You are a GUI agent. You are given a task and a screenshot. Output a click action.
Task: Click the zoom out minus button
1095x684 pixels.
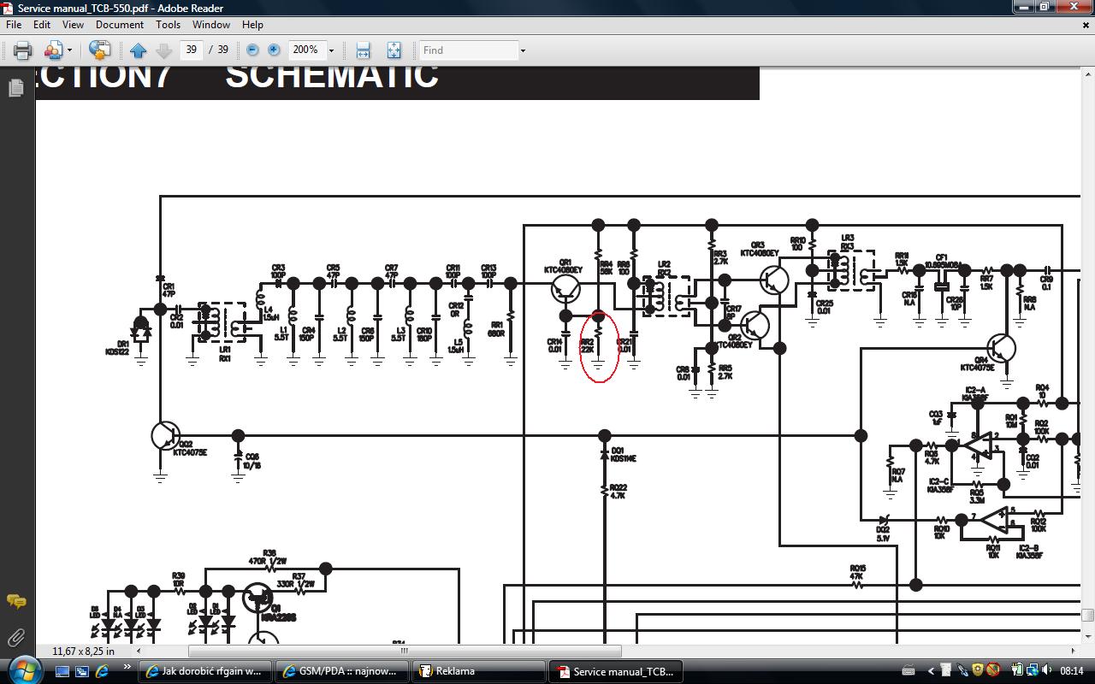[252, 50]
